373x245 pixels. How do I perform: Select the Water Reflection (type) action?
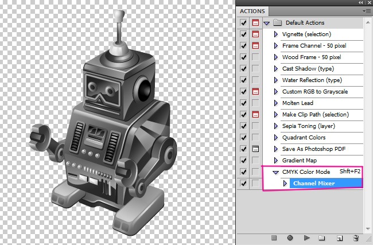coord(312,80)
